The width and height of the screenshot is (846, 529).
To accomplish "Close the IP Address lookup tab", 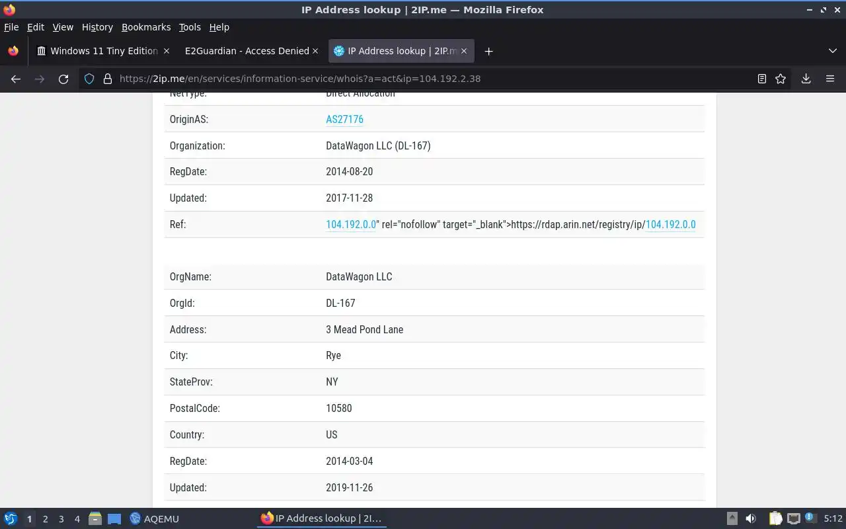I will coord(464,51).
